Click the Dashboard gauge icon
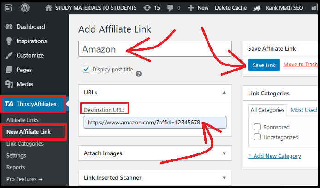 point(9,27)
